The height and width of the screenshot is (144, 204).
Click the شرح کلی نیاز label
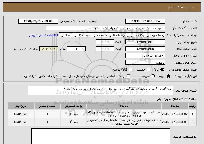(x=185, y=91)
